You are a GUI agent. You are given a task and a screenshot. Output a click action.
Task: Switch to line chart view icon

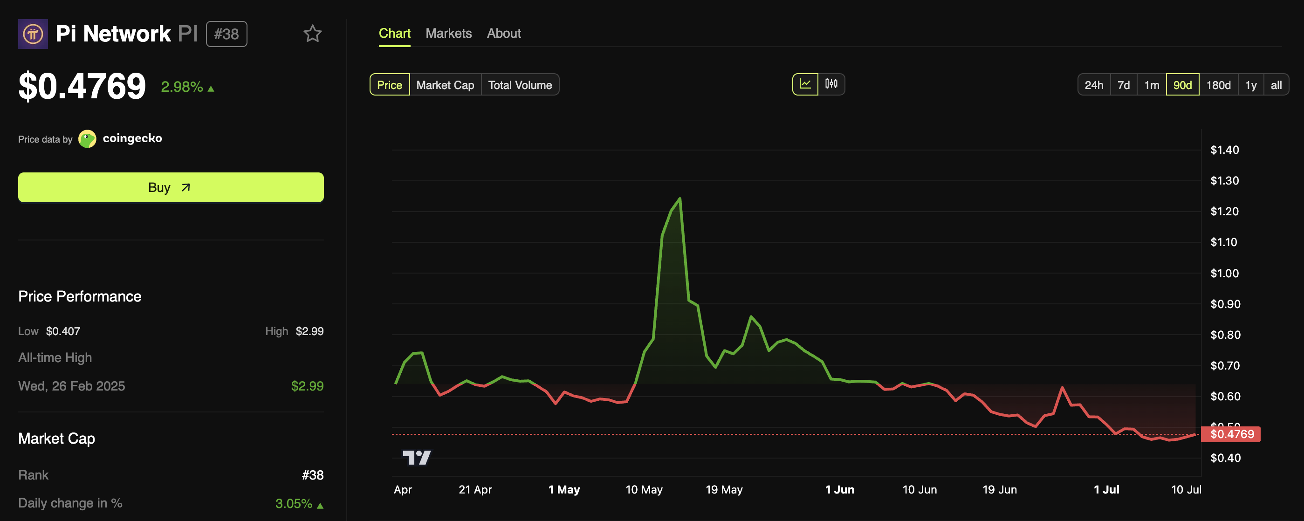click(x=805, y=84)
